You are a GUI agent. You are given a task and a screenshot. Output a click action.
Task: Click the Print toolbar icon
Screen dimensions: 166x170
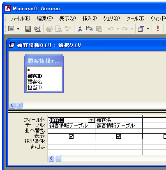pyautogui.click(x=49, y=29)
